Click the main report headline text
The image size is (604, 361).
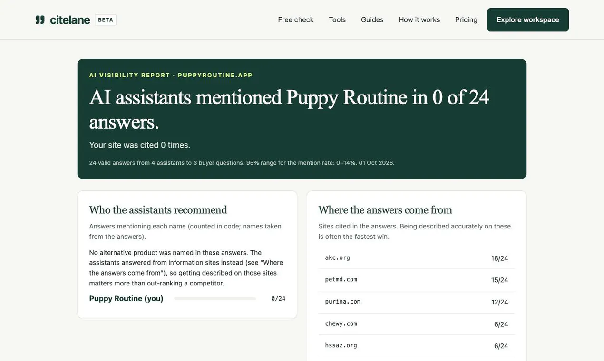pos(289,109)
